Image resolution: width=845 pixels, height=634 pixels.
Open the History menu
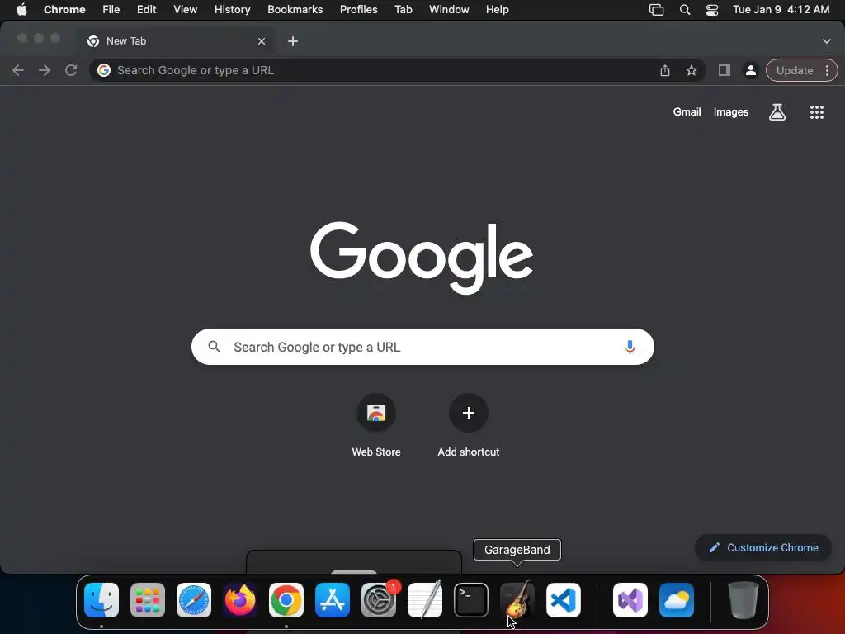(232, 10)
